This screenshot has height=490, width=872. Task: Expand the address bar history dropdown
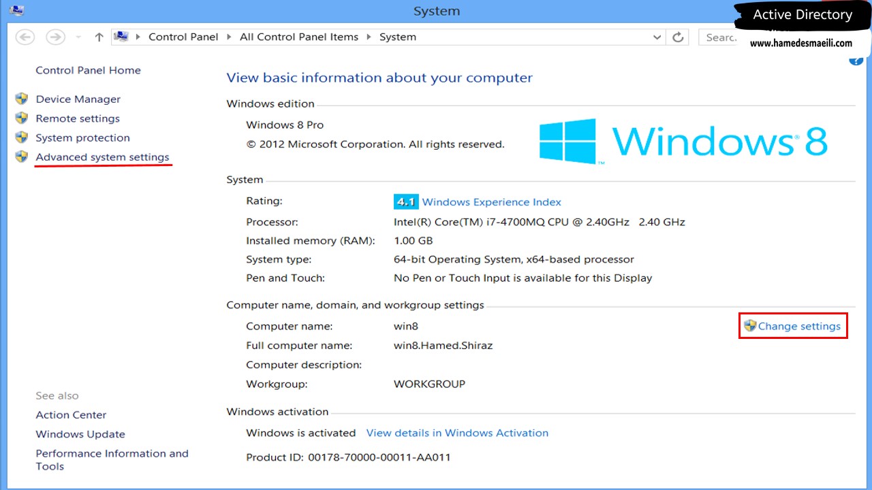pos(657,37)
